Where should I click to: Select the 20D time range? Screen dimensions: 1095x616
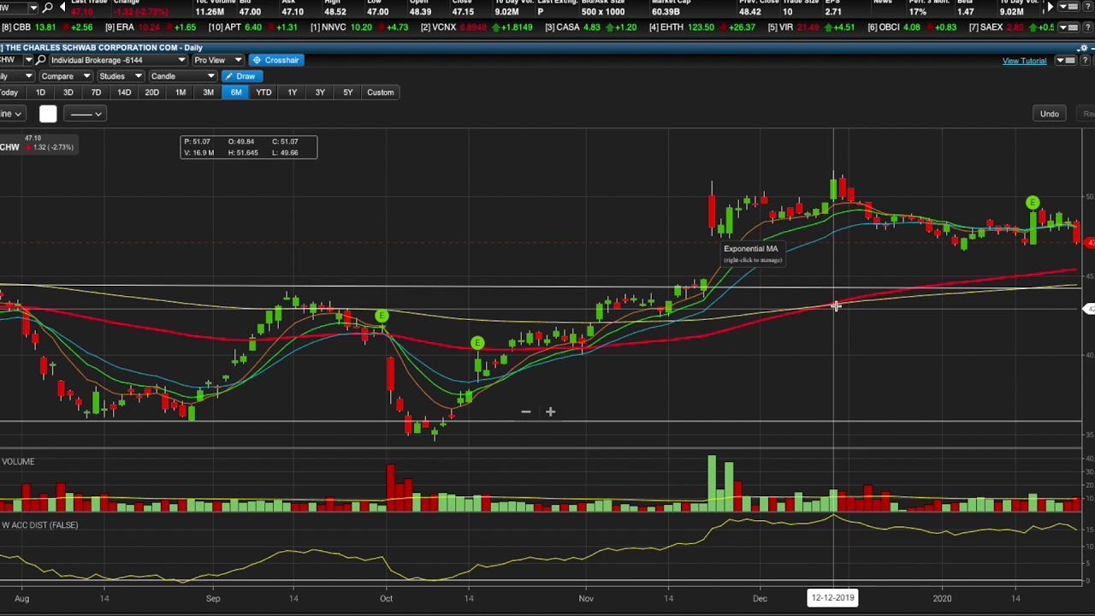click(151, 92)
